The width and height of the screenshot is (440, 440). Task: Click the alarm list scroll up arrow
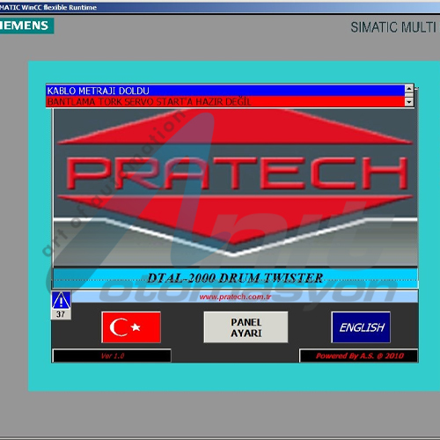coord(409,88)
